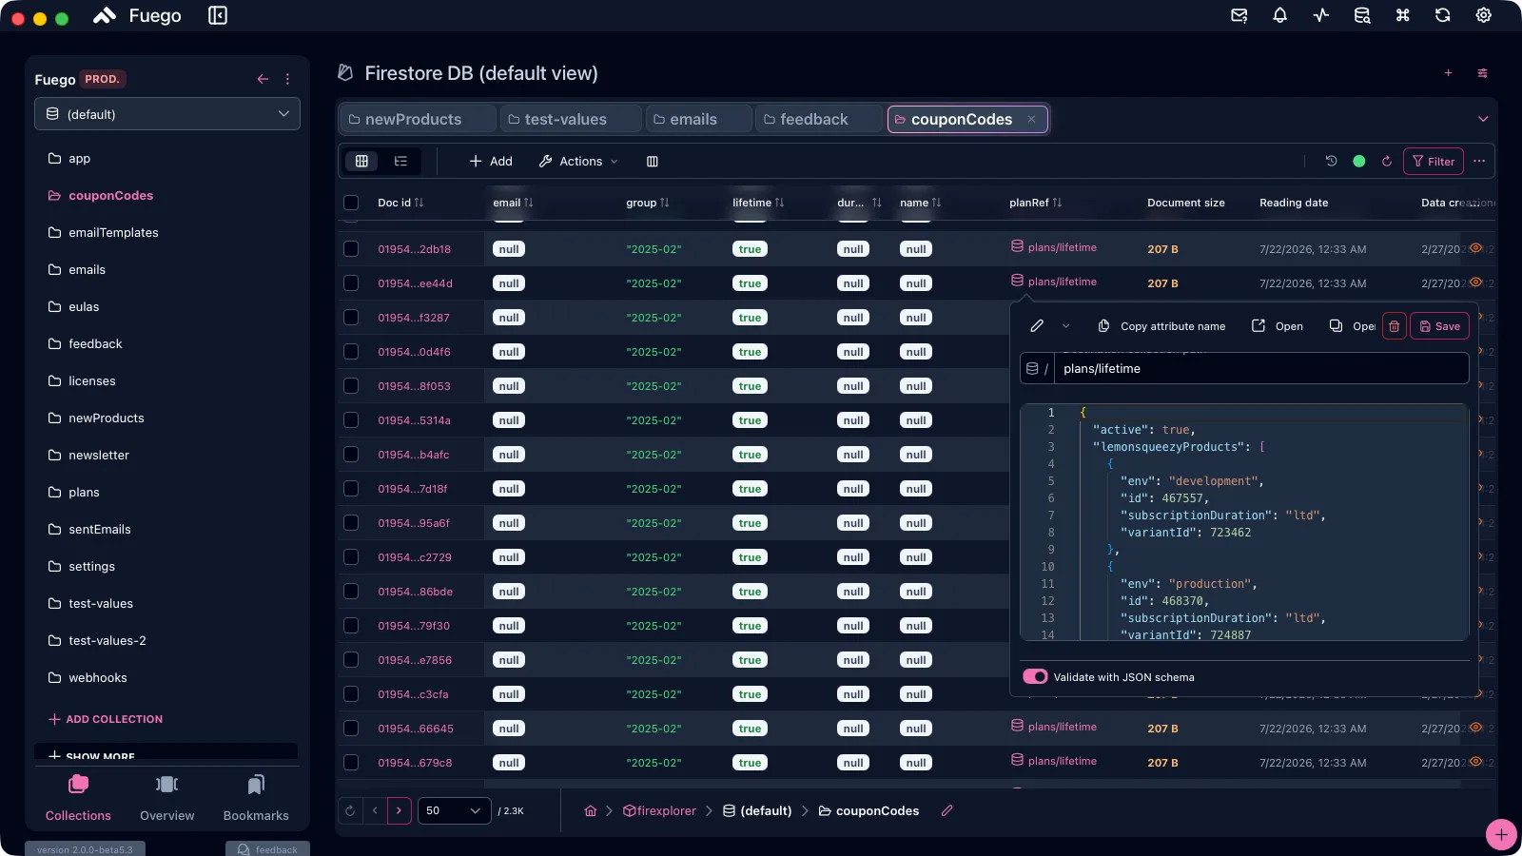Check the row checkbox for 01954...2db18
The height and width of the screenshot is (856, 1522).
coord(351,249)
